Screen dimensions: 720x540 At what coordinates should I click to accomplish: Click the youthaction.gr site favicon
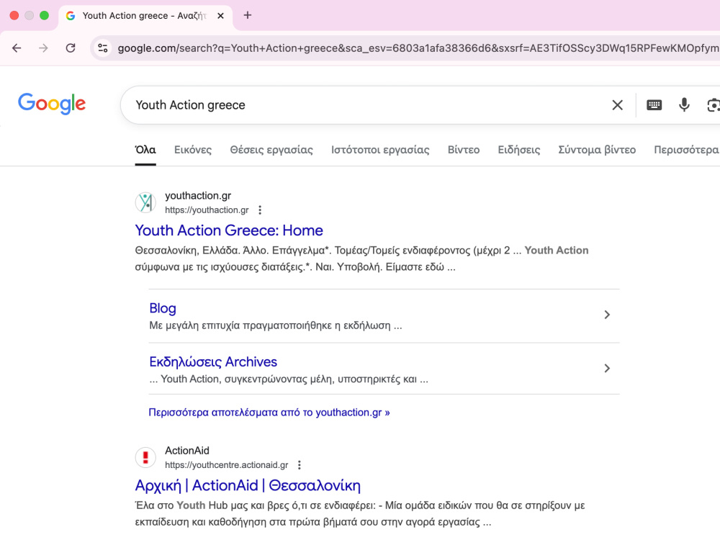(x=145, y=202)
